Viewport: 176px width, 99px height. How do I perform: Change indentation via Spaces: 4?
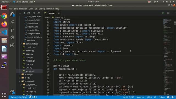pos(140,97)
